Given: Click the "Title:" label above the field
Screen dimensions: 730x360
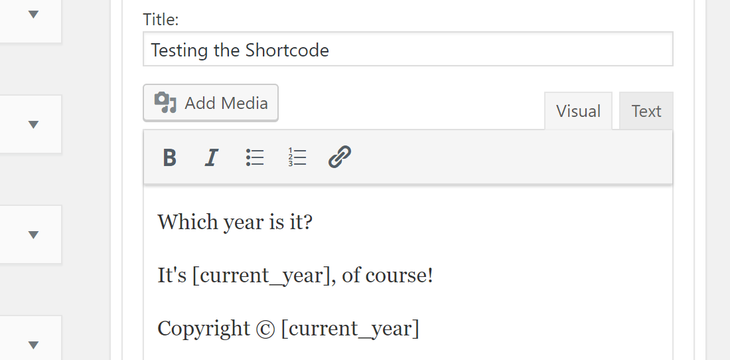Looking at the screenshot, I should pos(161,20).
